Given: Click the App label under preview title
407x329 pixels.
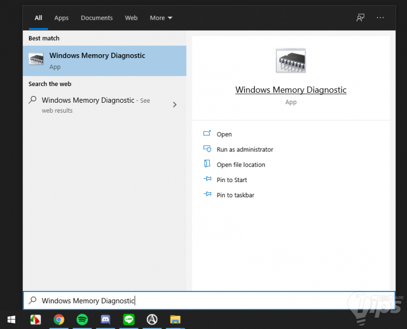Looking at the screenshot, I should tap(291, 102).
